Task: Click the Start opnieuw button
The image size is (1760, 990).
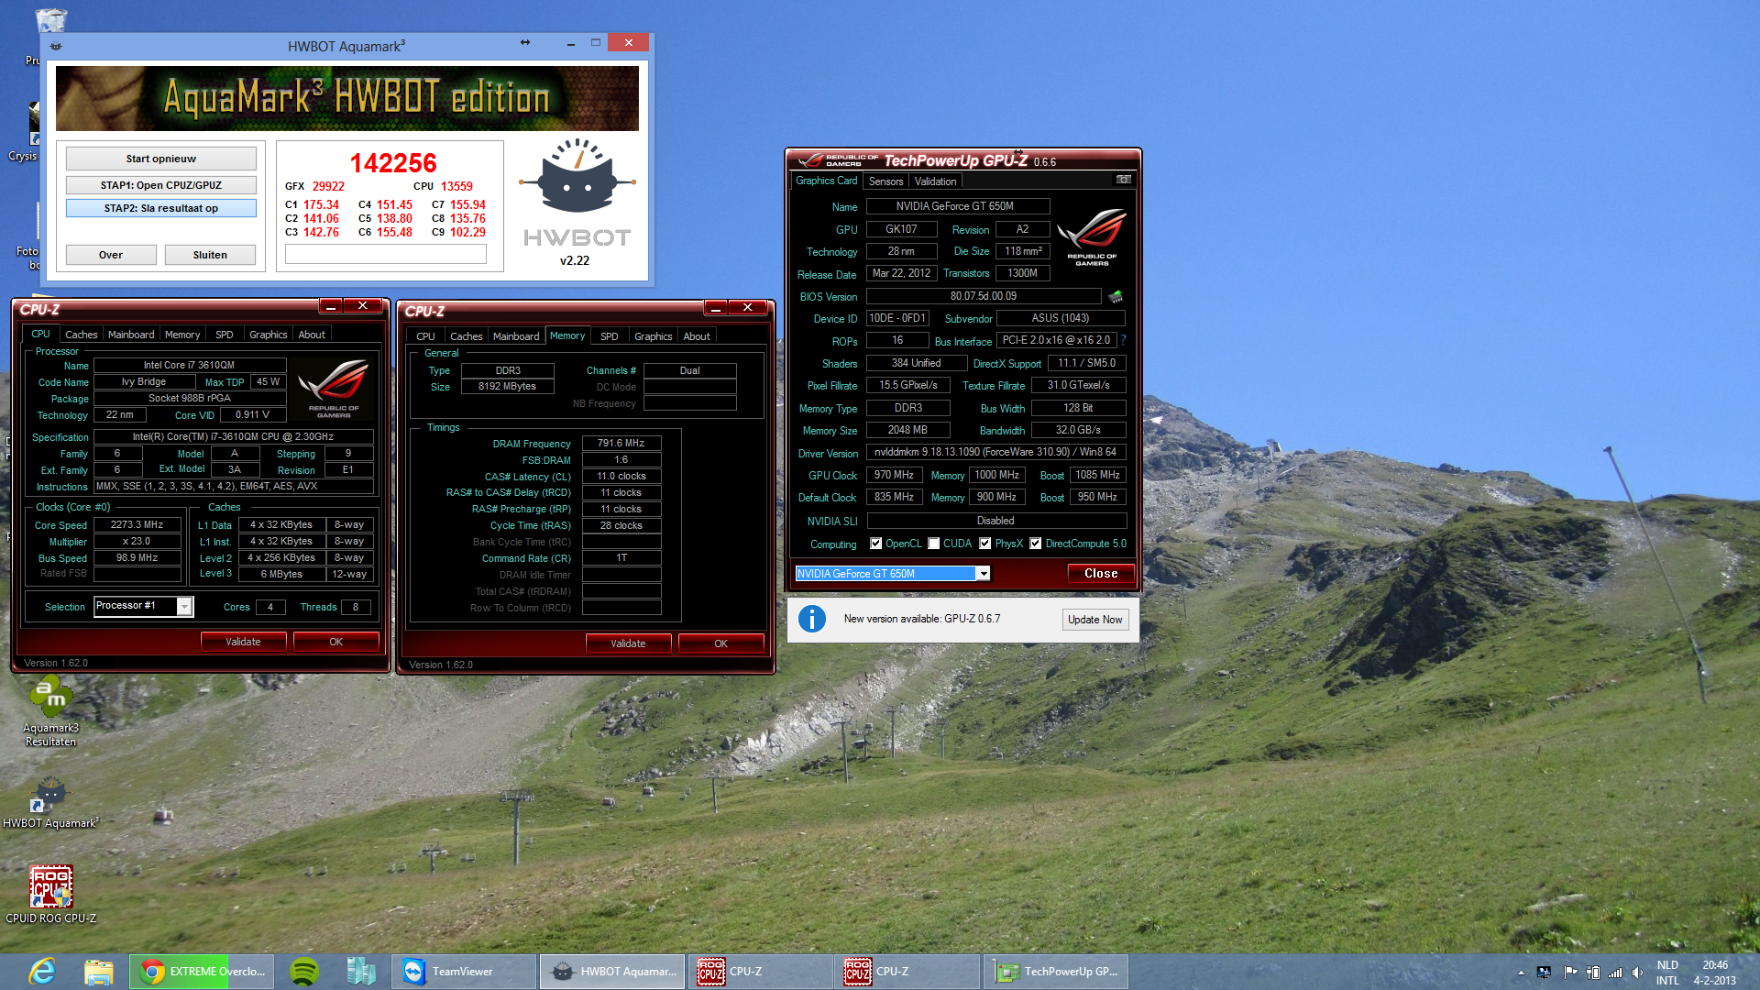Action: pyautogui.click(x=161, y=159)
